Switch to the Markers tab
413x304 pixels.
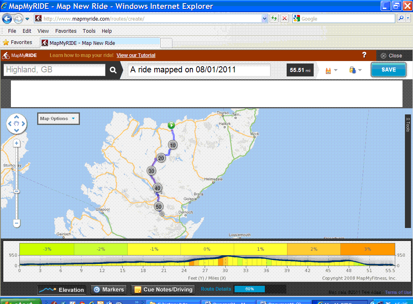point(109,289)
